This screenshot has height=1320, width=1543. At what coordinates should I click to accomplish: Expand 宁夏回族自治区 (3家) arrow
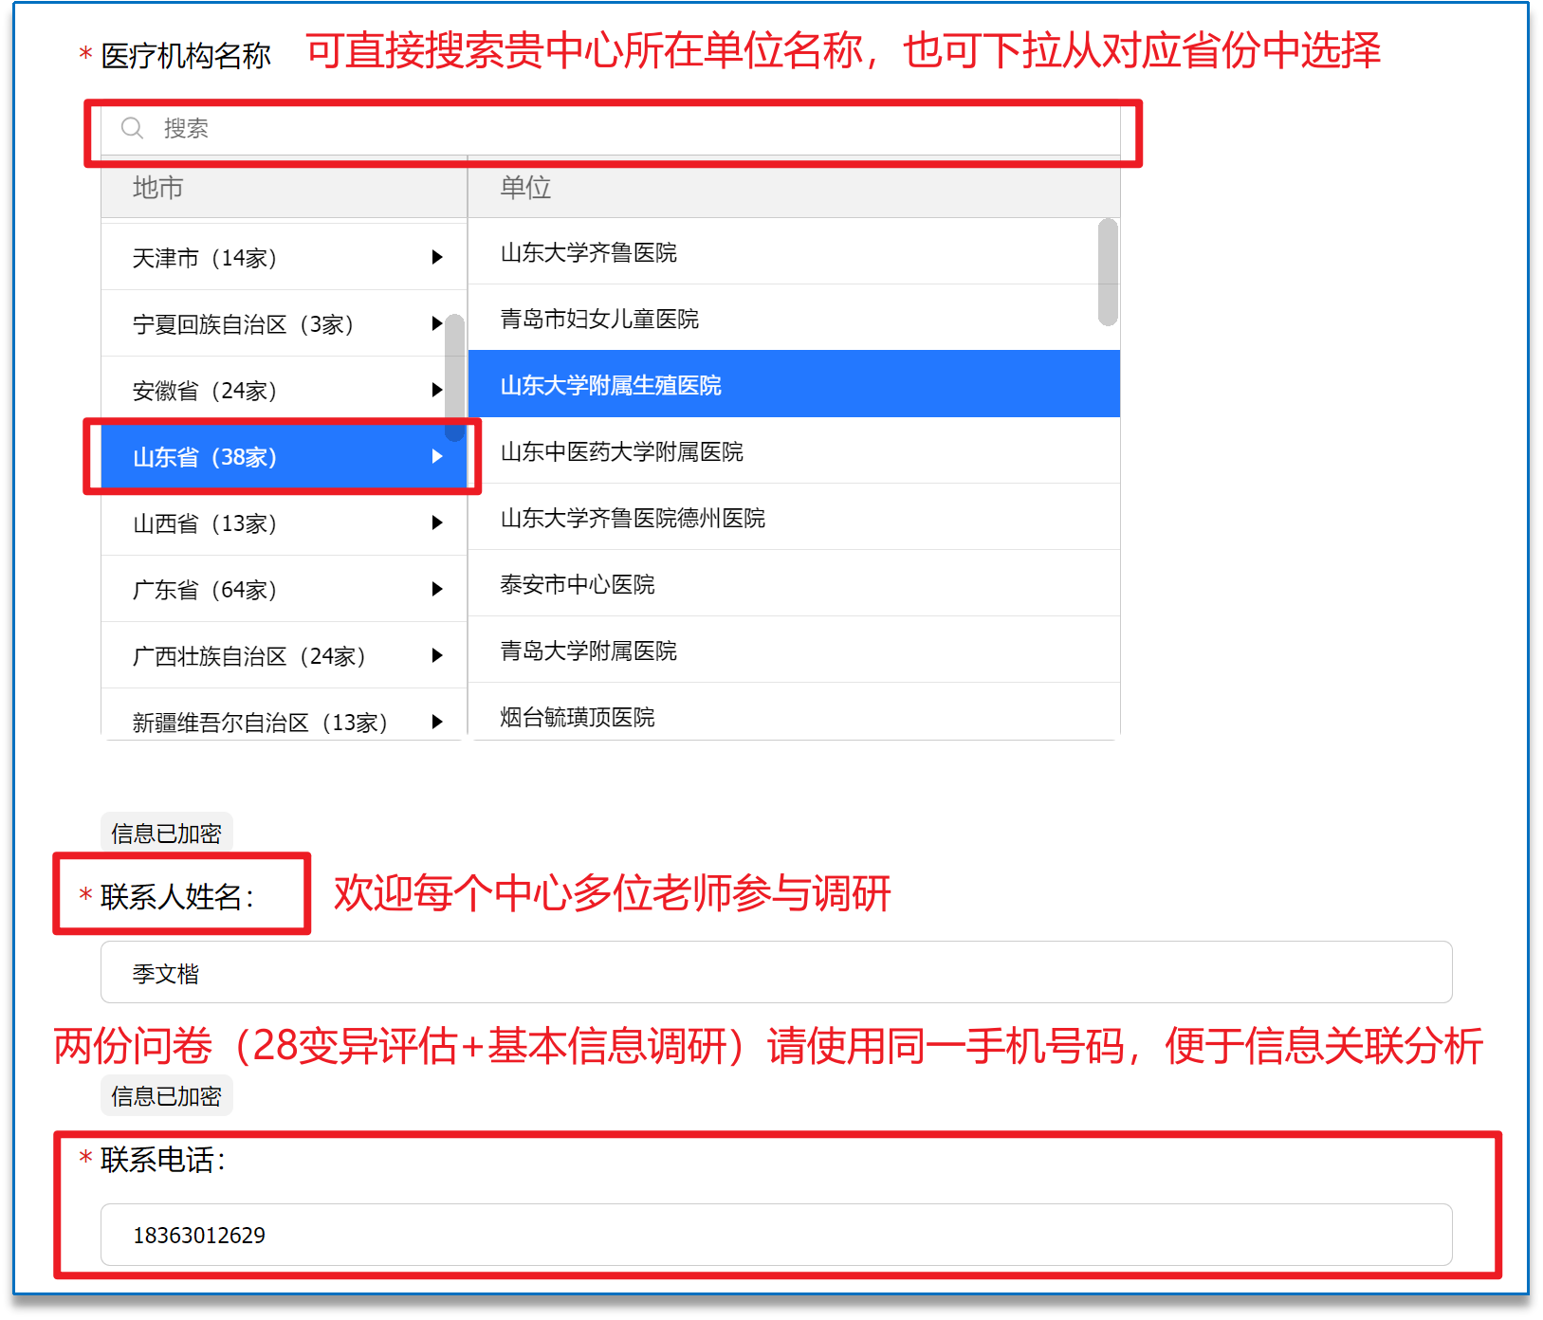[436, 323]
